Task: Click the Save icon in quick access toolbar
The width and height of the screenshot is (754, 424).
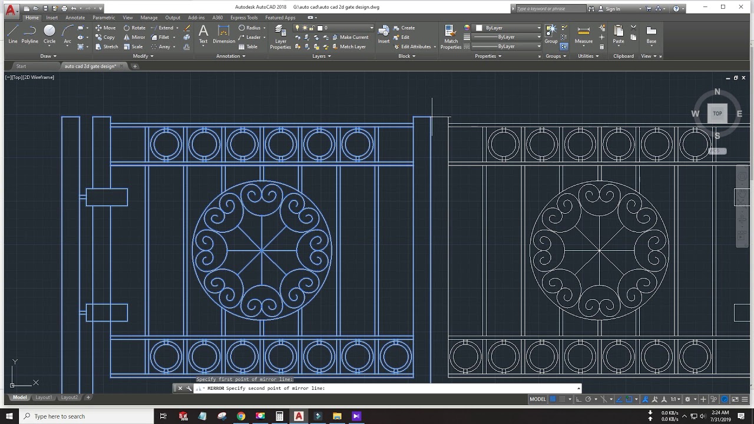Action: tap(45, 9)
